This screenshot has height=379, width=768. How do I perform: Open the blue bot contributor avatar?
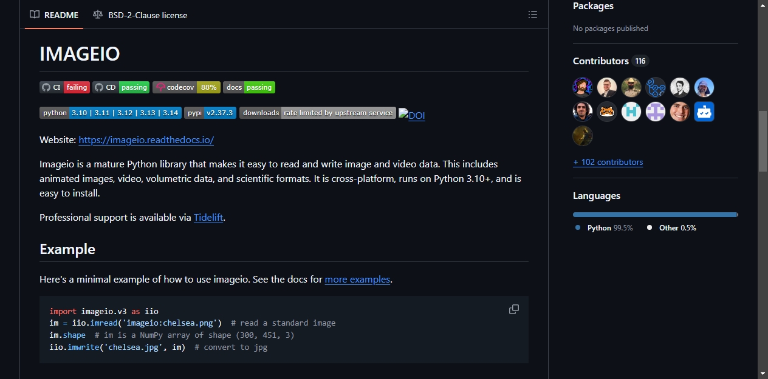(704, 112)
